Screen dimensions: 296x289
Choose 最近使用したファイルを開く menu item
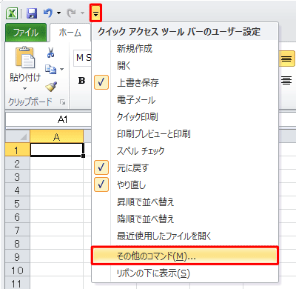[185, 236]
